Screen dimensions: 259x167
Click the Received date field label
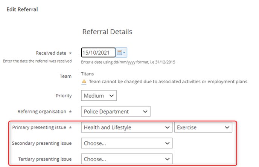(x=51, y=53)
